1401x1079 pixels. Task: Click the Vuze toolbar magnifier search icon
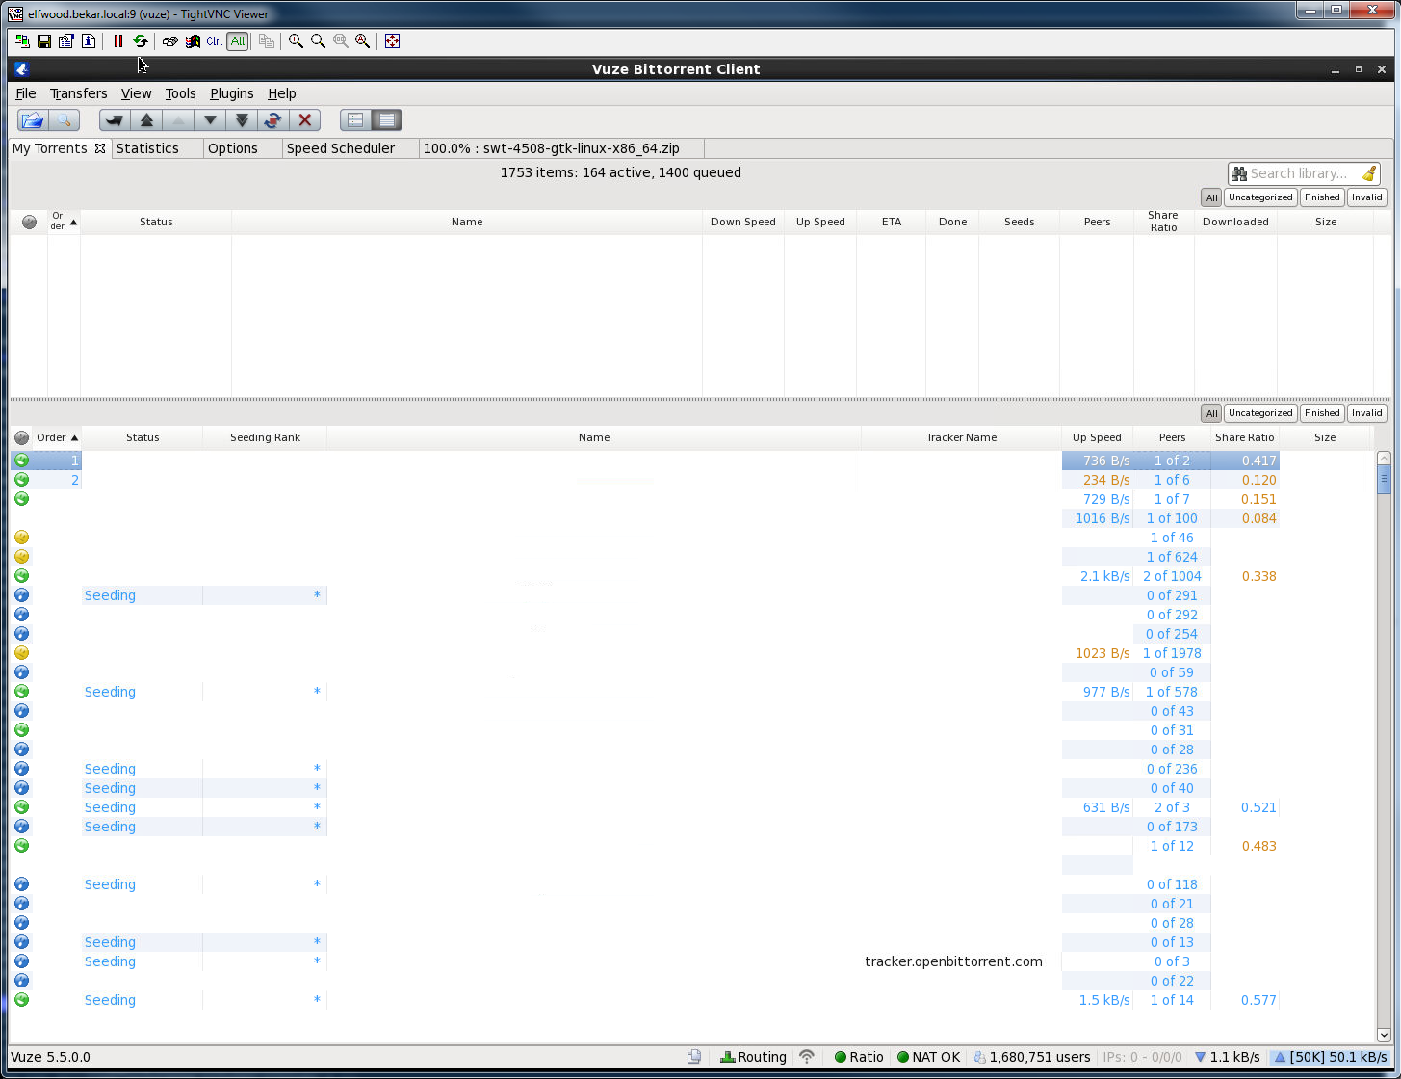tap(64, 120)
